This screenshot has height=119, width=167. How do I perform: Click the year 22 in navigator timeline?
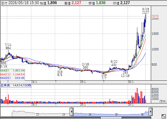[x=37, y=115]
